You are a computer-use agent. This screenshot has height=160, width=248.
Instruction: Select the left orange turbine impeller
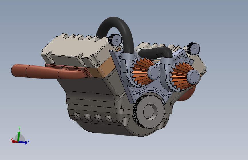[140, 72]
